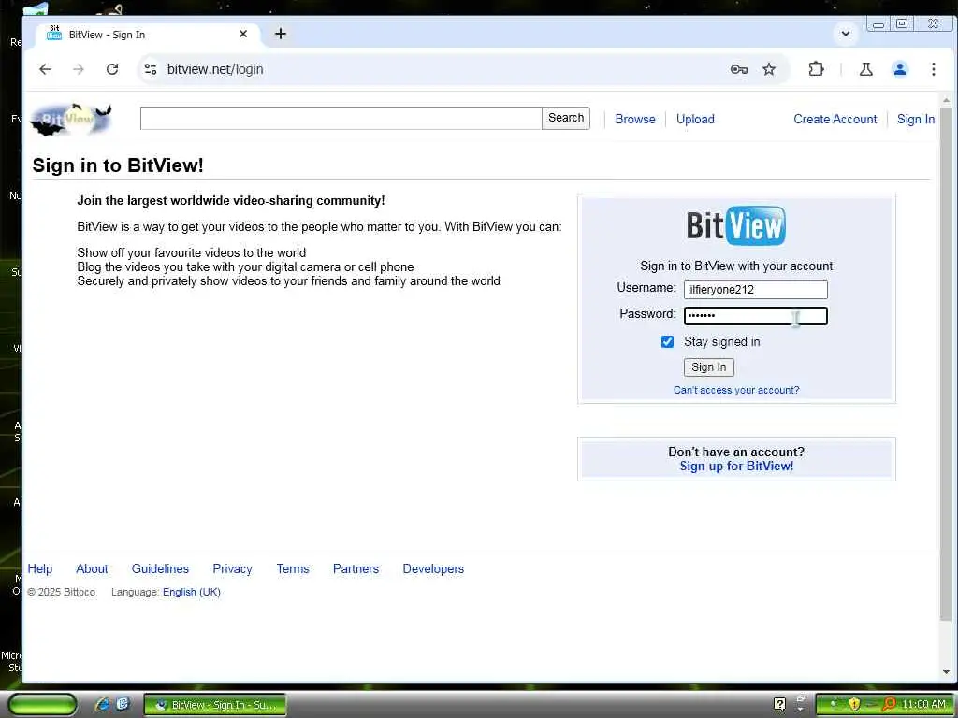This screenshot has height=718, width=958.
Task: Open the Developers footer link
Action: (x=433, y=568)
